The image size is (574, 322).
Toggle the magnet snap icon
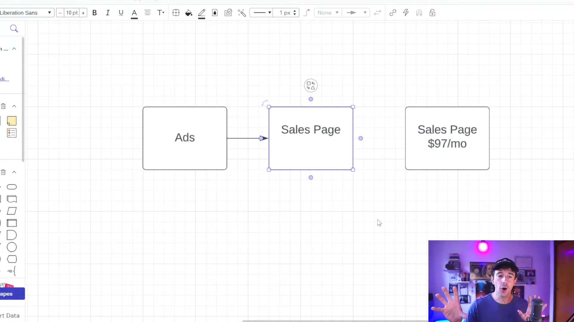click(419, 13)
